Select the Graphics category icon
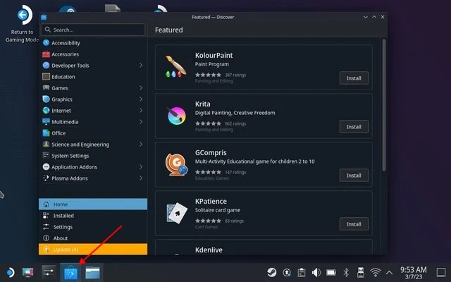Viewport: 451px width, 282px height. pos(46,99)
